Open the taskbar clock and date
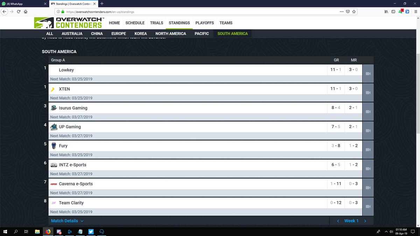Screen dimensions: 420x236 coord(401,231)
